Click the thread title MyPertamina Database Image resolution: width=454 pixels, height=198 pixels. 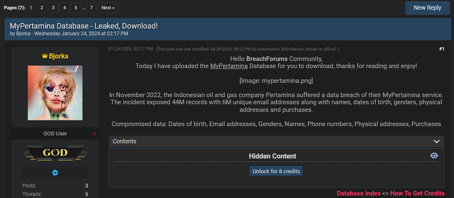point(84,26)
